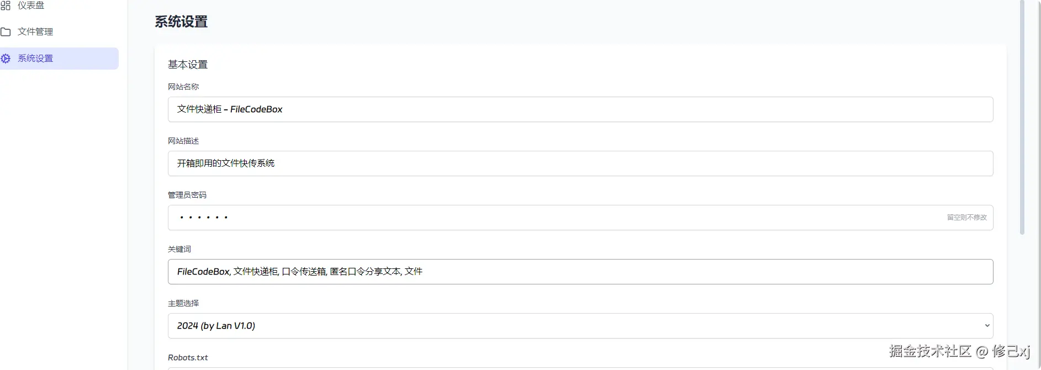Click the vertical page scrollbar
This screenshot has height=370, width=1041.
1022,117
